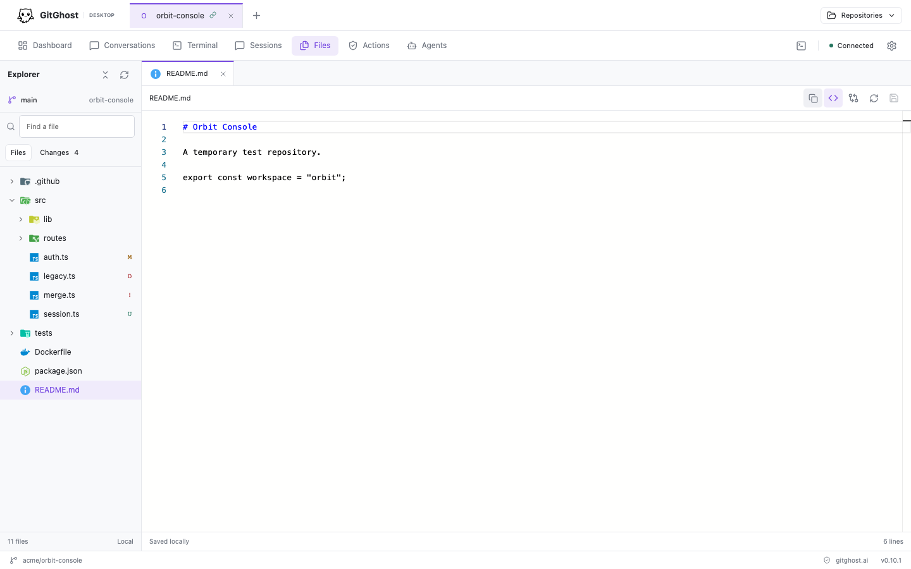This screenshot has height=569, width=911.
Task: Click the Find a file search box
Action: tap(77, 126)
